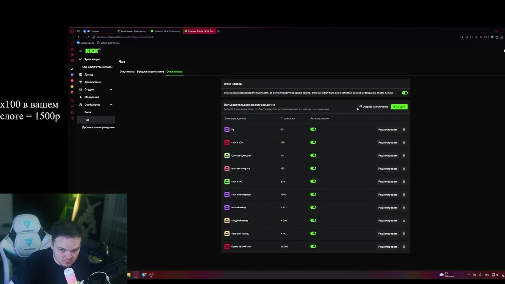Delete the "малый накид" reward
Image resolution: width=505 pixels, height=284 pixels.
pos(404,207)
